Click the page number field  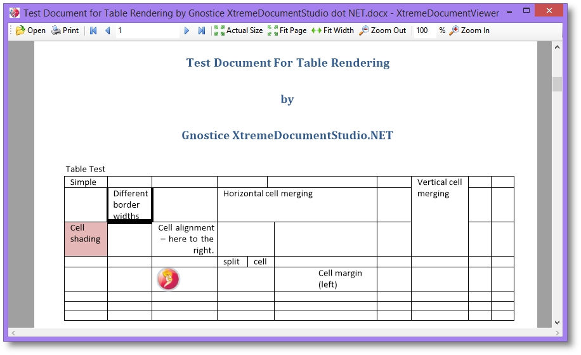[147, 30]
